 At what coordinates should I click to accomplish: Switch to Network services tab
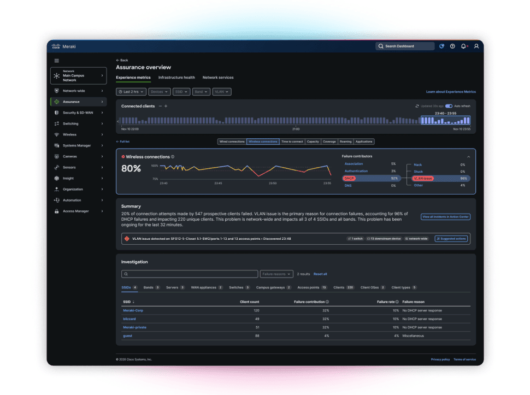(x=218, y=78)
